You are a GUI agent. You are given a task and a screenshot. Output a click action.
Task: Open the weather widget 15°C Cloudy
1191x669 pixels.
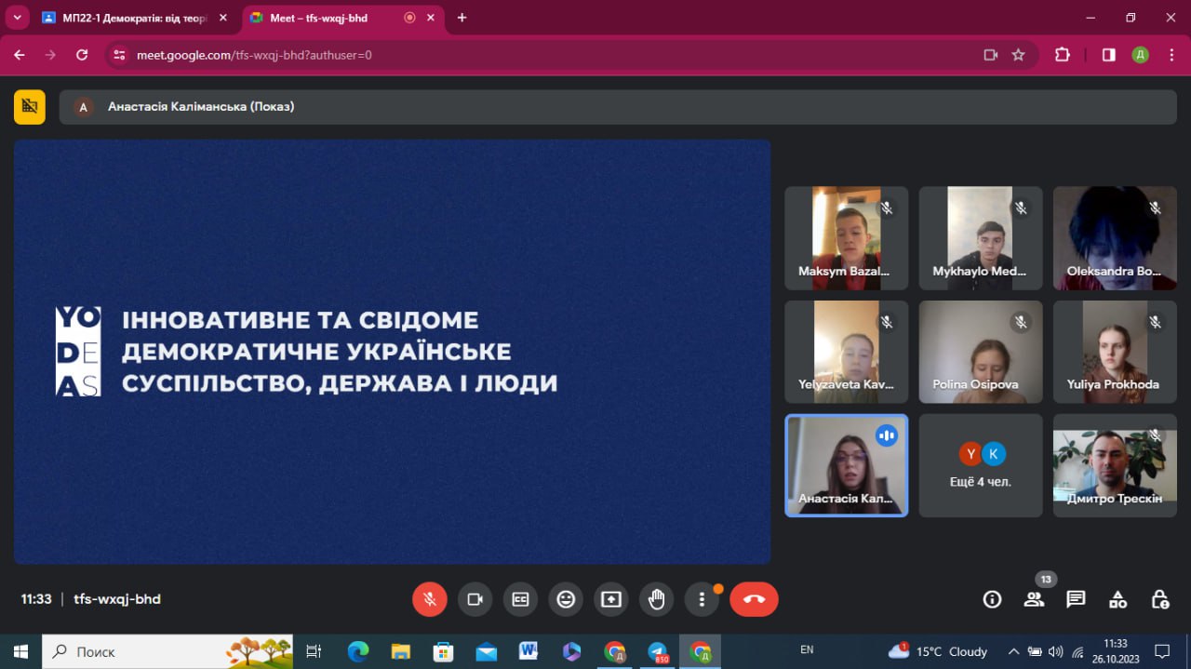coord(938,651)
